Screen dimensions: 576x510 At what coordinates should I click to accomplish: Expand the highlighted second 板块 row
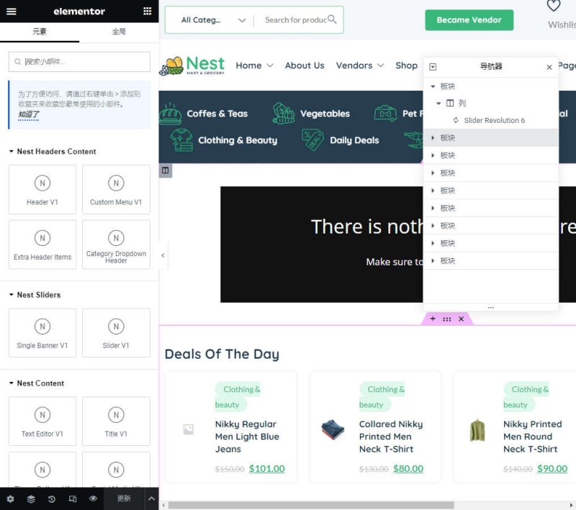click(433, 138)
